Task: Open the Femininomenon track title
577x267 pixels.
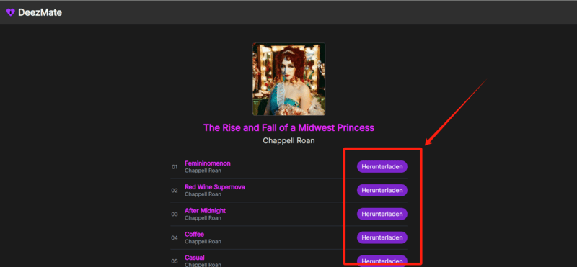Action: coord(208,163)
